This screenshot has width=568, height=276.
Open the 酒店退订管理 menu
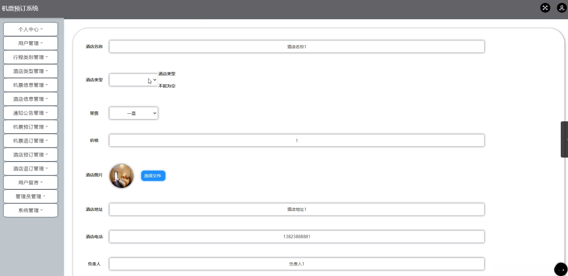coord(30,169)
